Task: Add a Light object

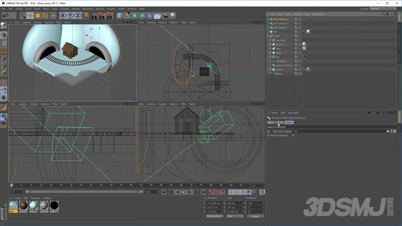Action: pyautogui.click(x=172, y=15)
